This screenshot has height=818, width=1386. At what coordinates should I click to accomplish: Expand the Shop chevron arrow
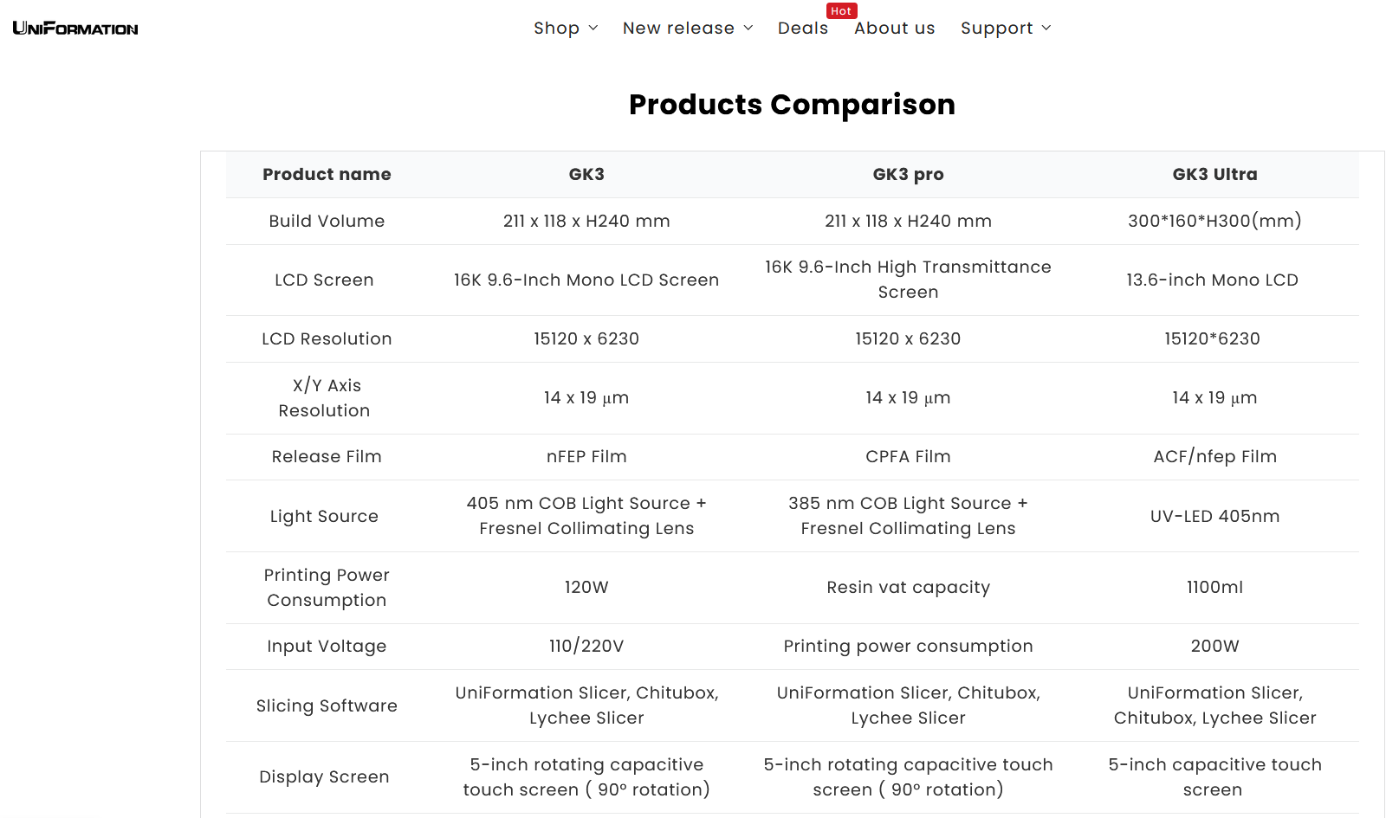pyautogui.click(x=593, y=29)
